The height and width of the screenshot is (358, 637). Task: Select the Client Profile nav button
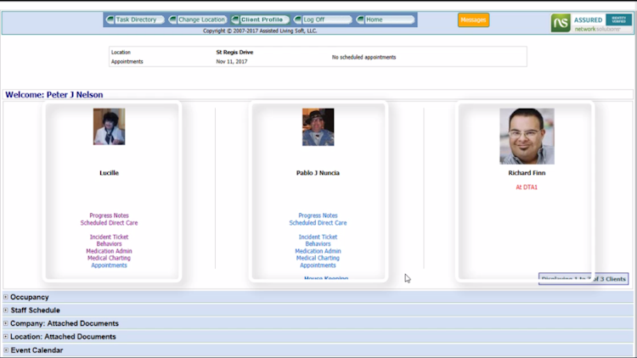261,20
